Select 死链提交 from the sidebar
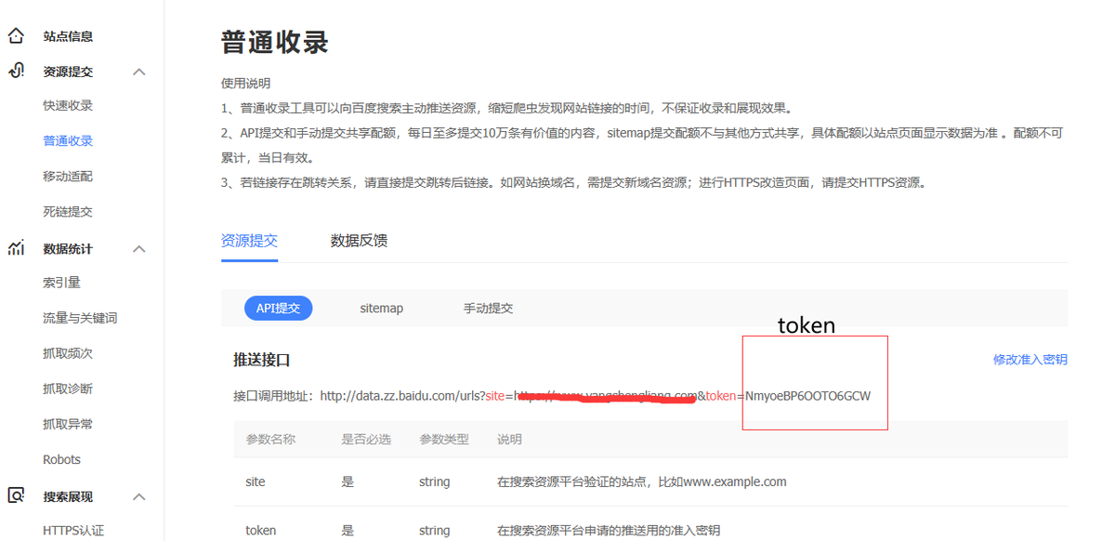The width and height of the screenshot is (1115, 541). click(x=64, y=211)
